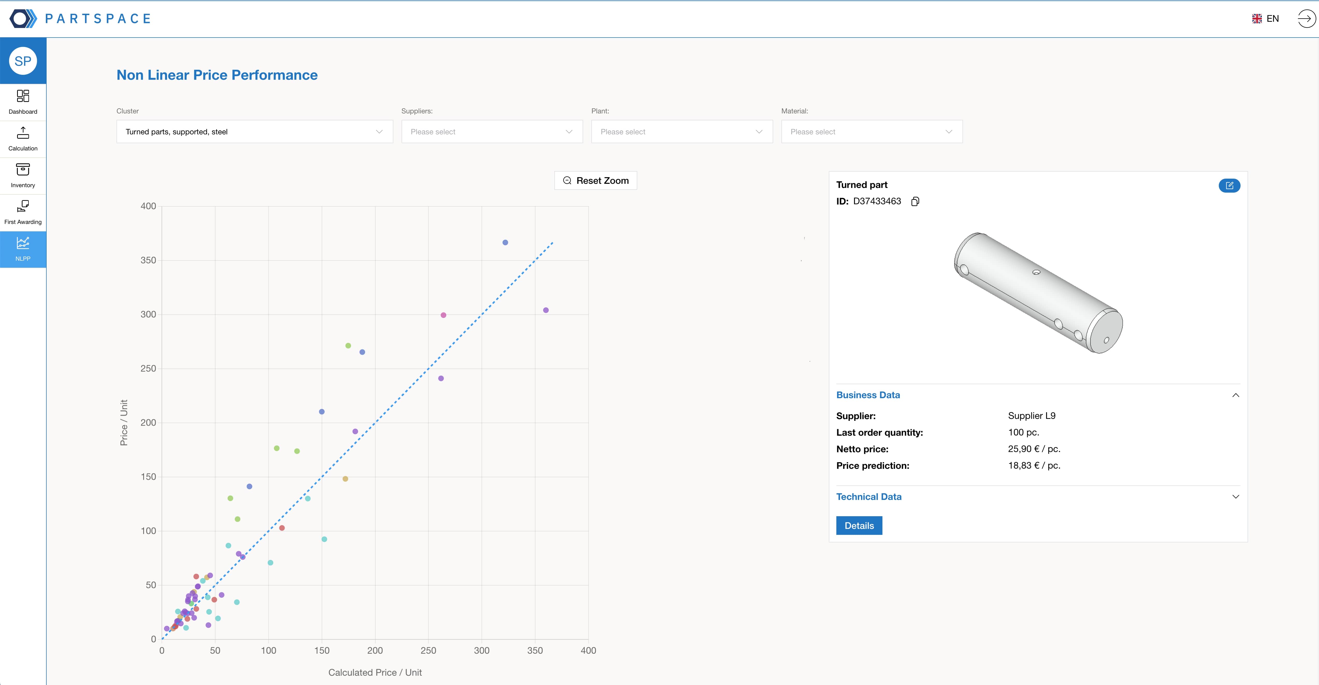Click the NLPP chart icon
The width and height of the screenshot is (1319, 685).
tap(23, 249)
